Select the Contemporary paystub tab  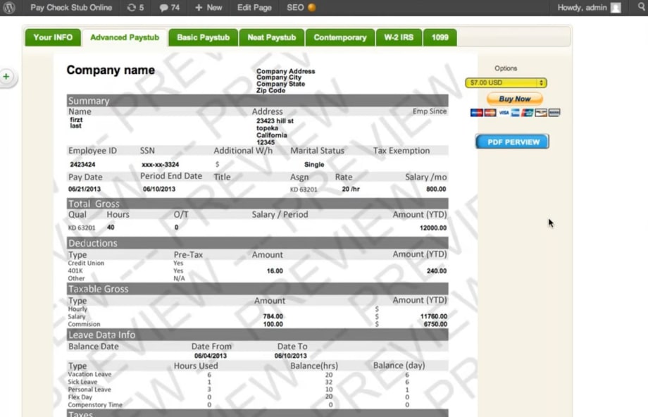340,37
